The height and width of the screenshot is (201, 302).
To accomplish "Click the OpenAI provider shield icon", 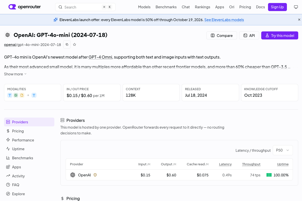I will click(95, 175).
